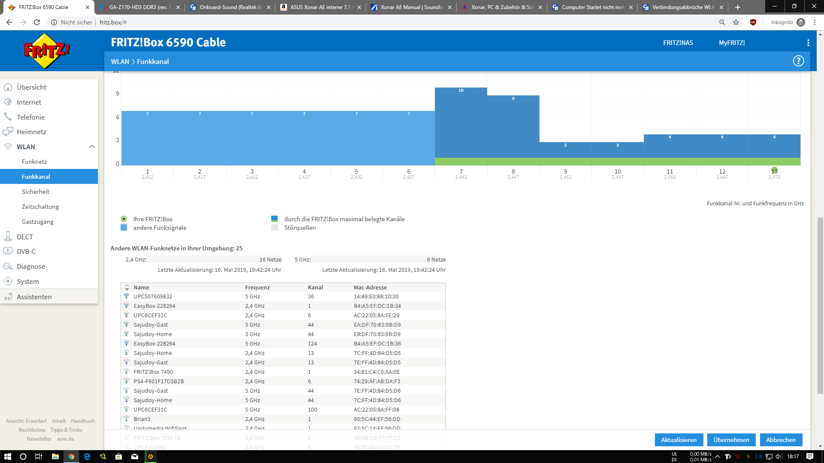Click the Störquellen grey legend swatch
The width and height of the screenshot is (824, 463).
coord(275,227)
